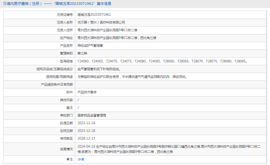Screen dimensions: 270x165
Task: Click the 注册证编号 label
Action: pos(65,14)
